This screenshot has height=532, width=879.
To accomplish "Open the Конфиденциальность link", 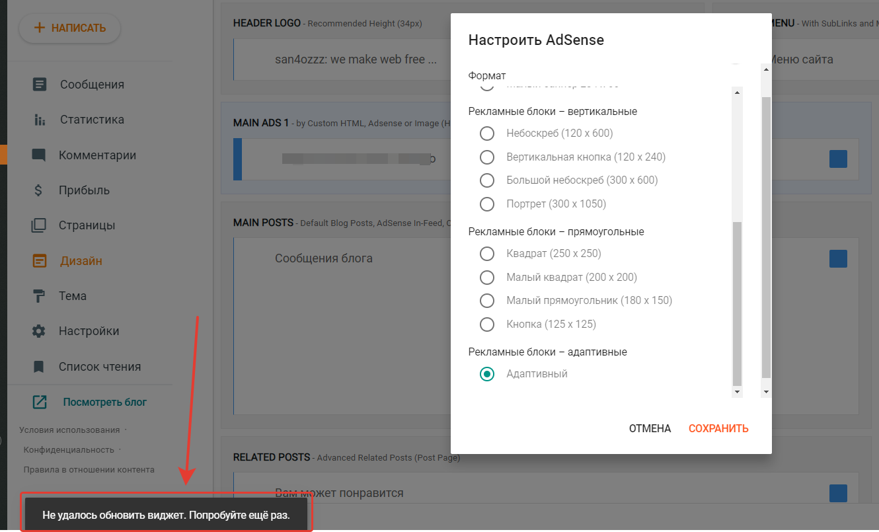I will [x=69, y=449].
